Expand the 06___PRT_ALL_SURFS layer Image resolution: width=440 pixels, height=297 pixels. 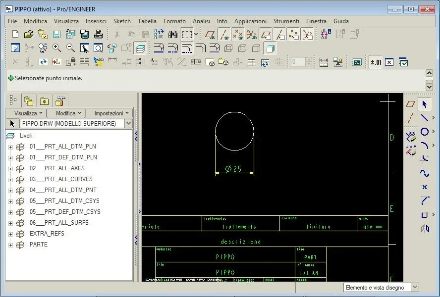tap(11, 224)
